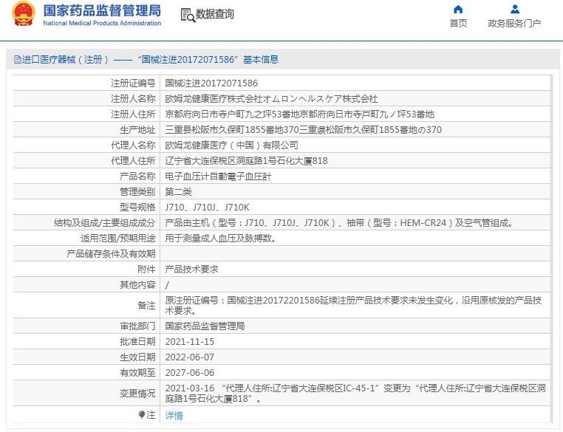Click the 国家药品监督管理局 site title
The height and width of the screenshot is (432, 563).
(x=102, y=11)
